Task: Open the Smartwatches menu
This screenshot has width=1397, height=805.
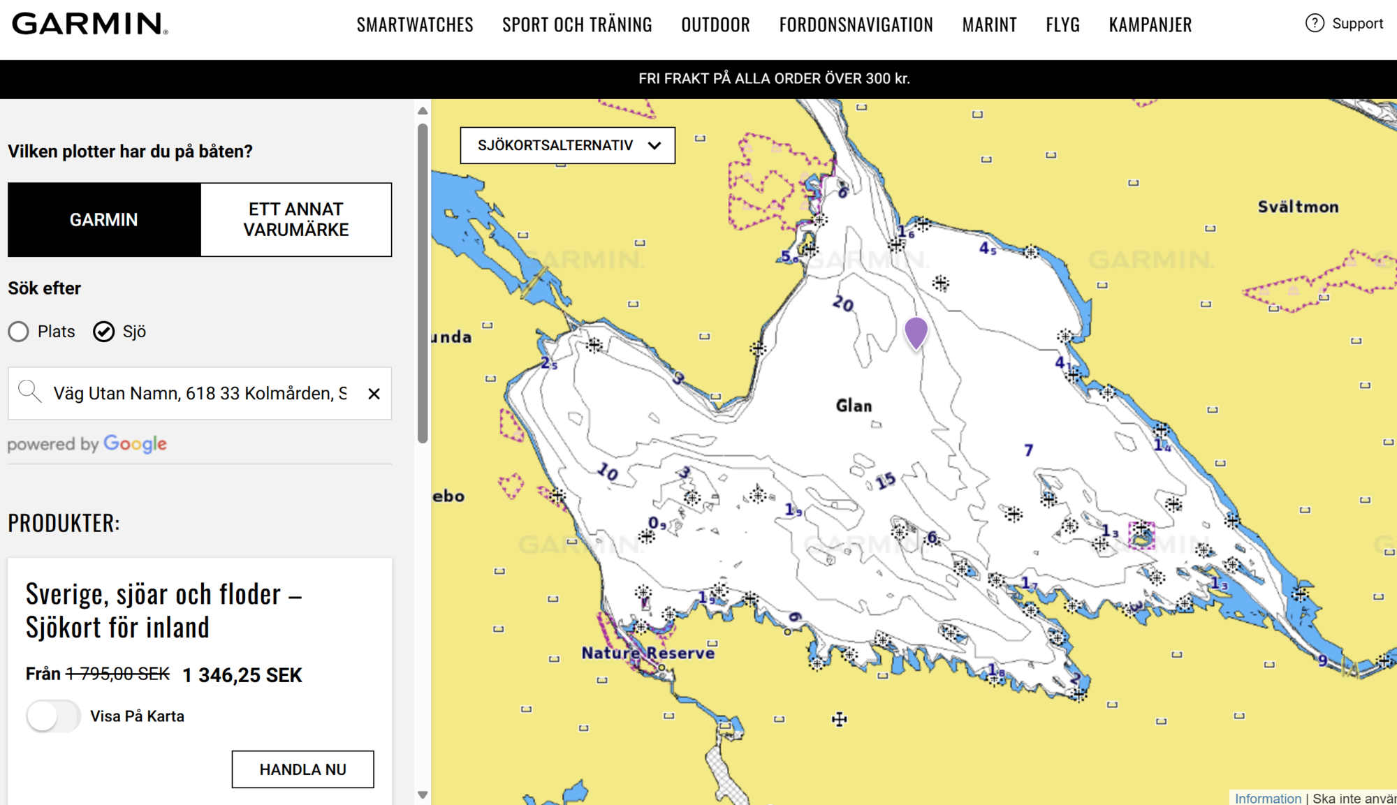Action: (415, 24)
